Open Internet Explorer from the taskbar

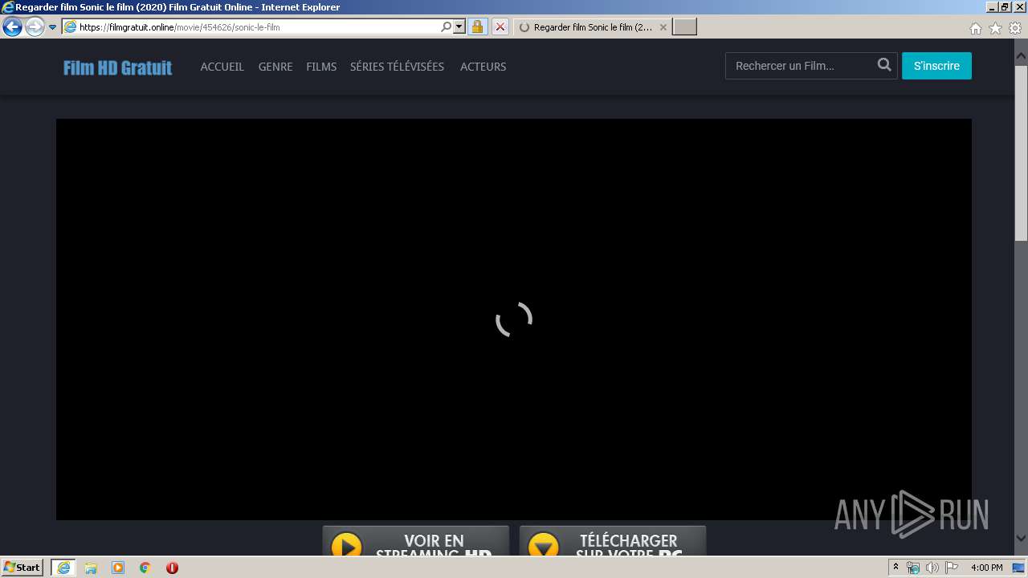coord(63,568)
